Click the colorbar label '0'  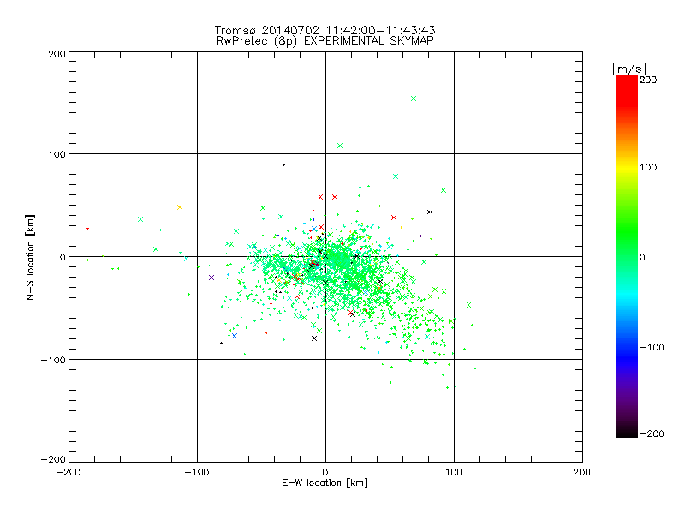642,258
